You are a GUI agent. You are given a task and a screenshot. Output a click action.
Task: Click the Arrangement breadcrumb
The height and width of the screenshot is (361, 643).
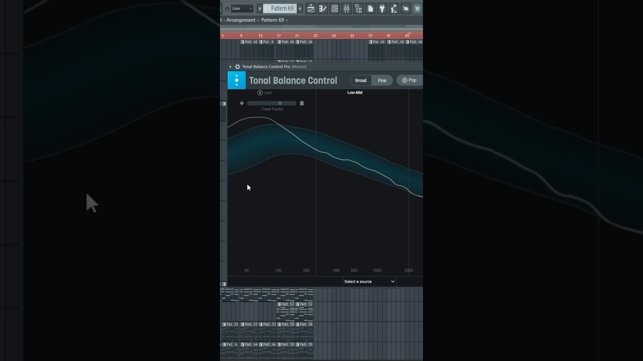(x=241, y=20)
